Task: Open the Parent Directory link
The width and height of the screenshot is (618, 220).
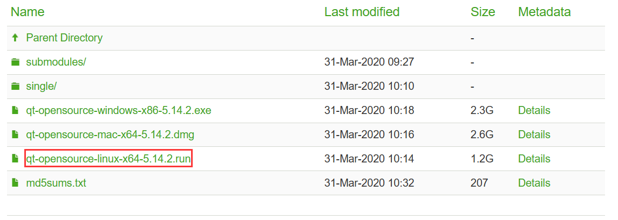Action: pyautogui.click(x=64, y=38)
